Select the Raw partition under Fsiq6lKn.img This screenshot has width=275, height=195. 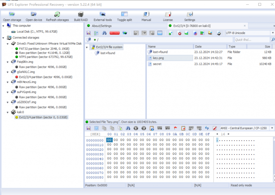[x=43, y=67]
